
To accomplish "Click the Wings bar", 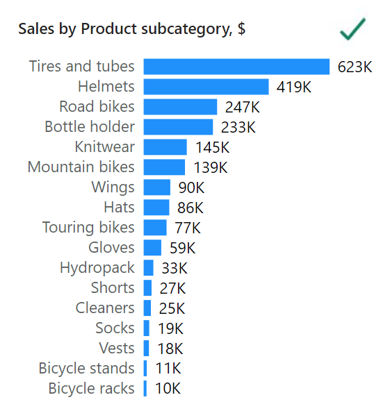I will pyautogui.click(x=156, y=187).
